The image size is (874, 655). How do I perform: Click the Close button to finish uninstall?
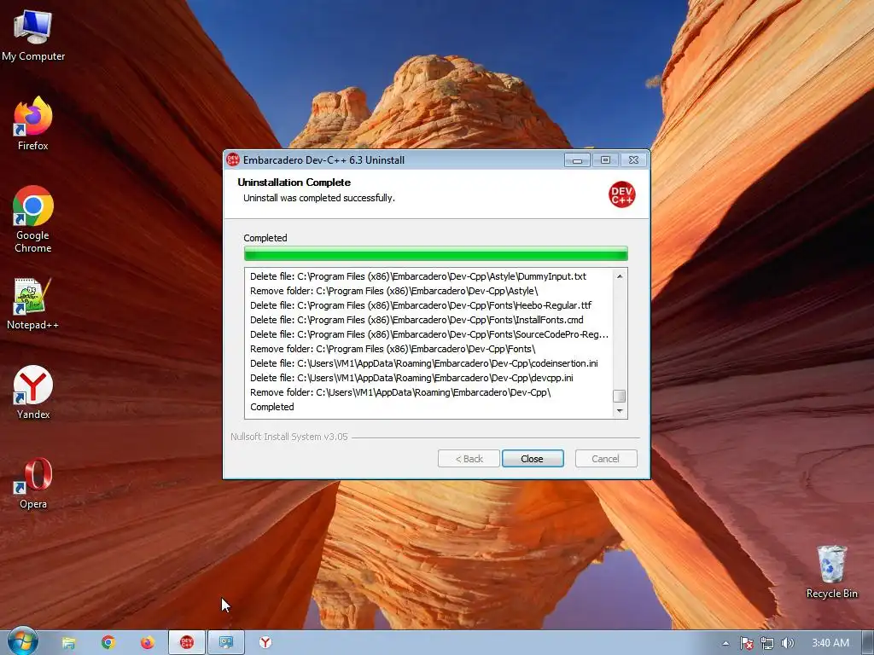533,458
